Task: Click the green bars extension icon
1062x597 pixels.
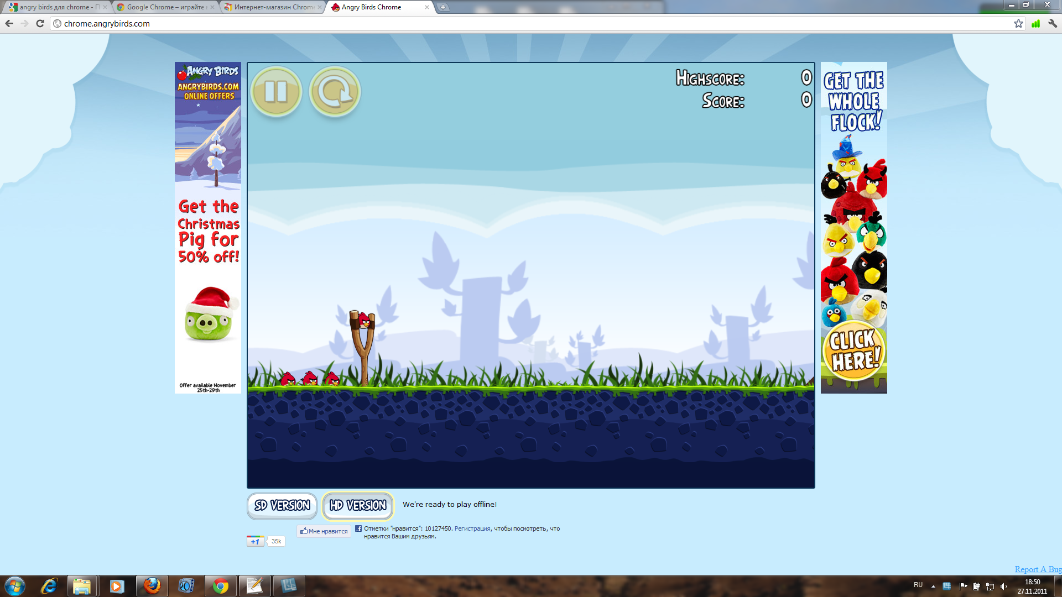Action: tap(1035, 23)
